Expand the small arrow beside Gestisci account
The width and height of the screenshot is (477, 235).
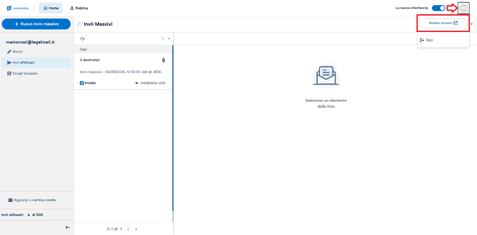[x=472, y=24]
